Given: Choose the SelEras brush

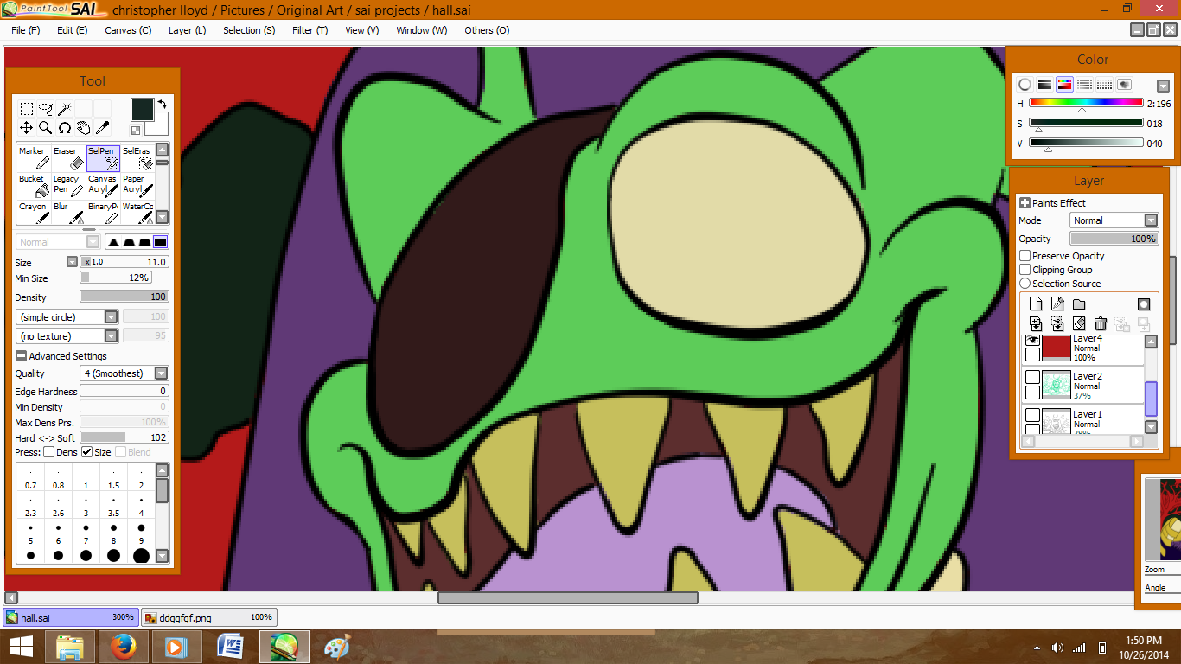Looking at the screenshot, I should 137,157.
